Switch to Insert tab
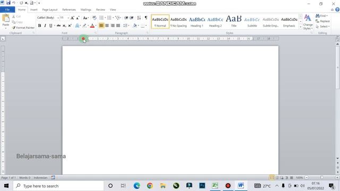This screenshot has height=191, width=340. click(33, 10)
